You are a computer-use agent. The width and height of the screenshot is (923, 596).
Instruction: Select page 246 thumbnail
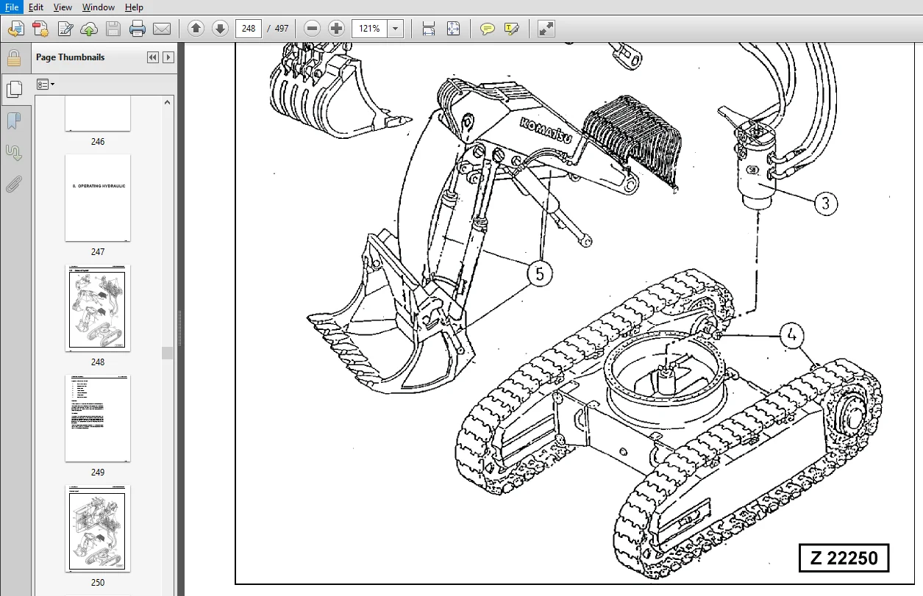click(98, 114)
